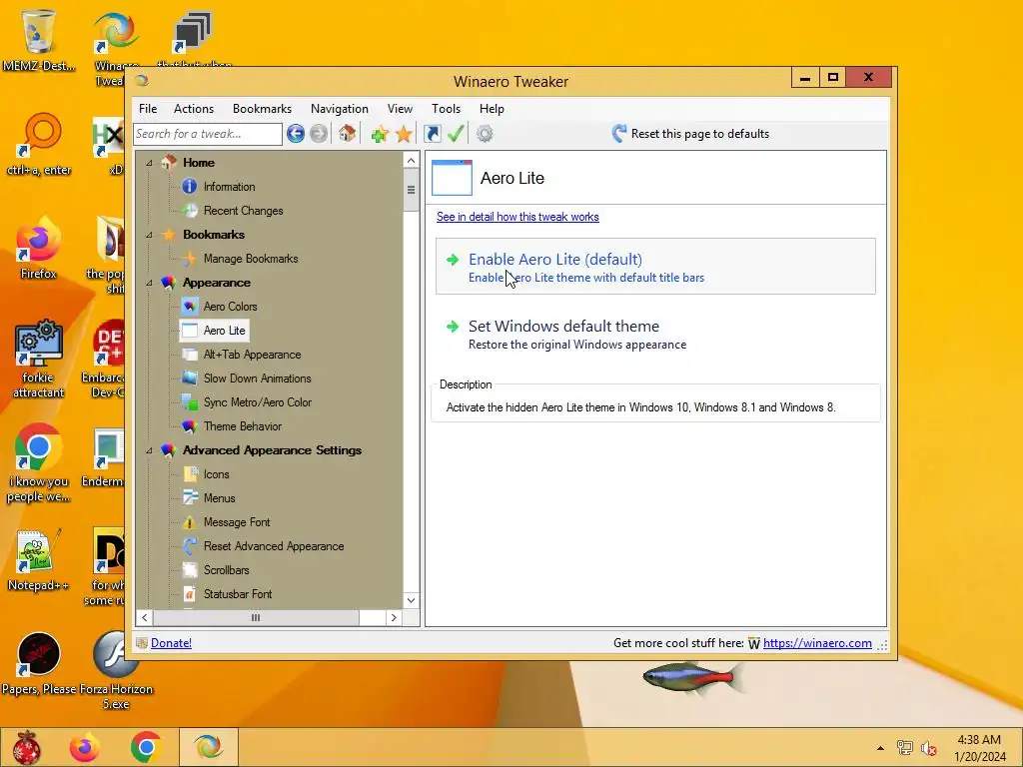Open the Statusbar Font tweak

pos(238,594)
